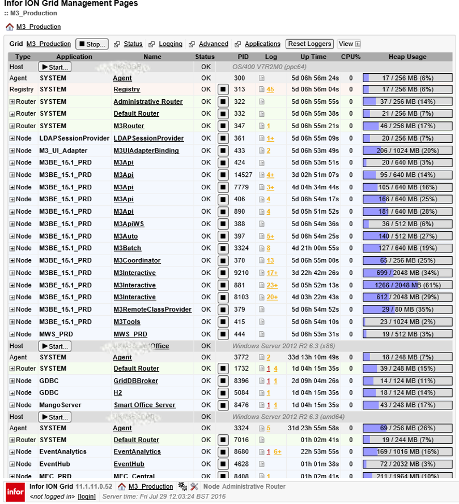
Task: Expand the M3_UI_Adapter node row
Action: (x=12, y=151)
